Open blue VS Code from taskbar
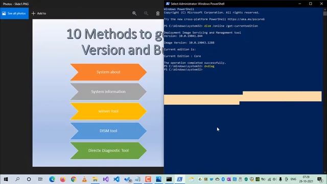This screenshot has height=184, width=327. pos(116,179)
